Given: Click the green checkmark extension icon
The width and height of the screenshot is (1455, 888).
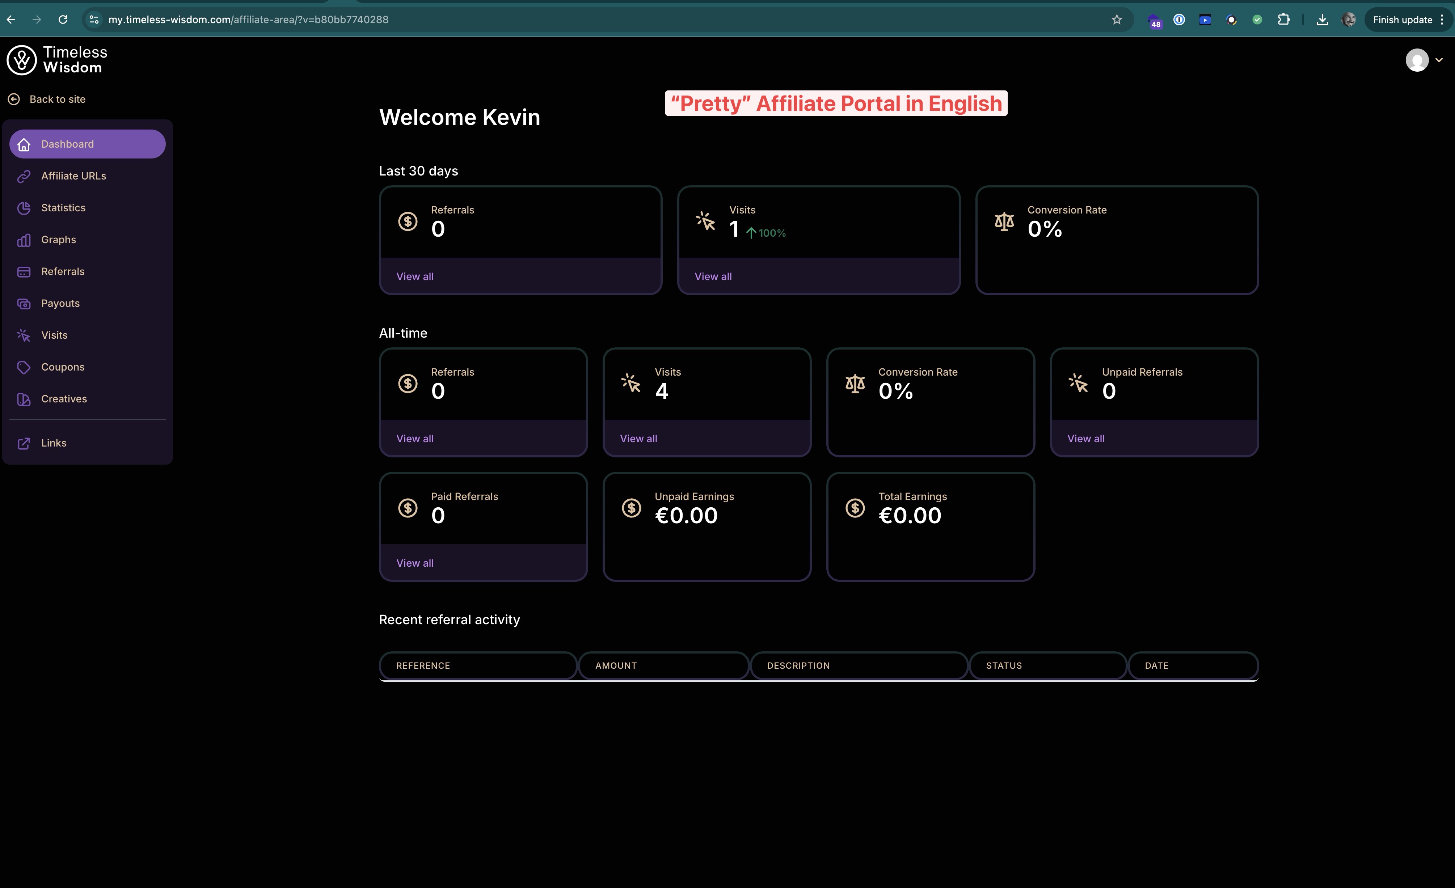Looking at the screenshot, I should 1257,20.
